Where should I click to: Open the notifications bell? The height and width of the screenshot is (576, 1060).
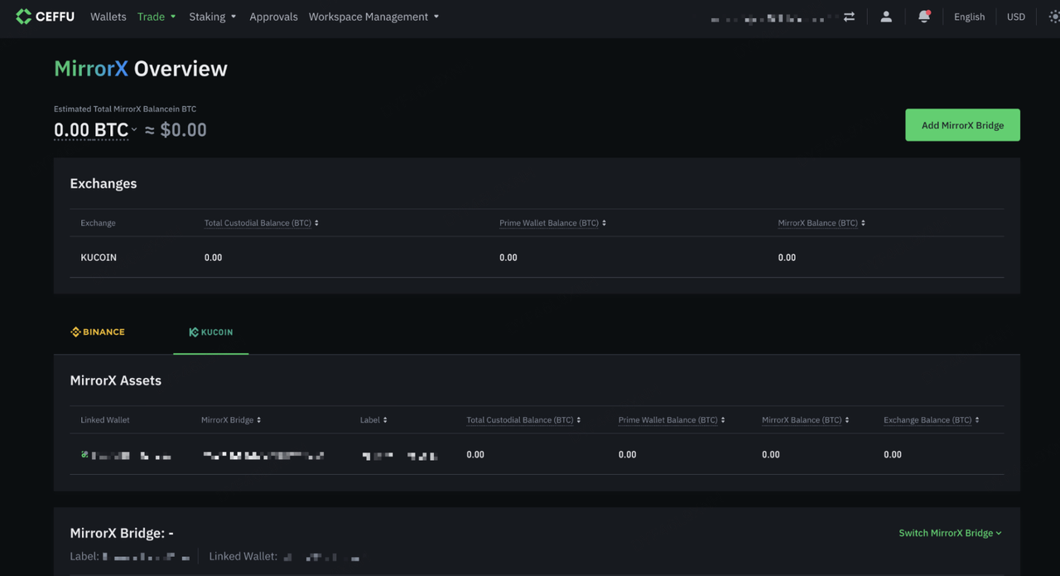924,17
